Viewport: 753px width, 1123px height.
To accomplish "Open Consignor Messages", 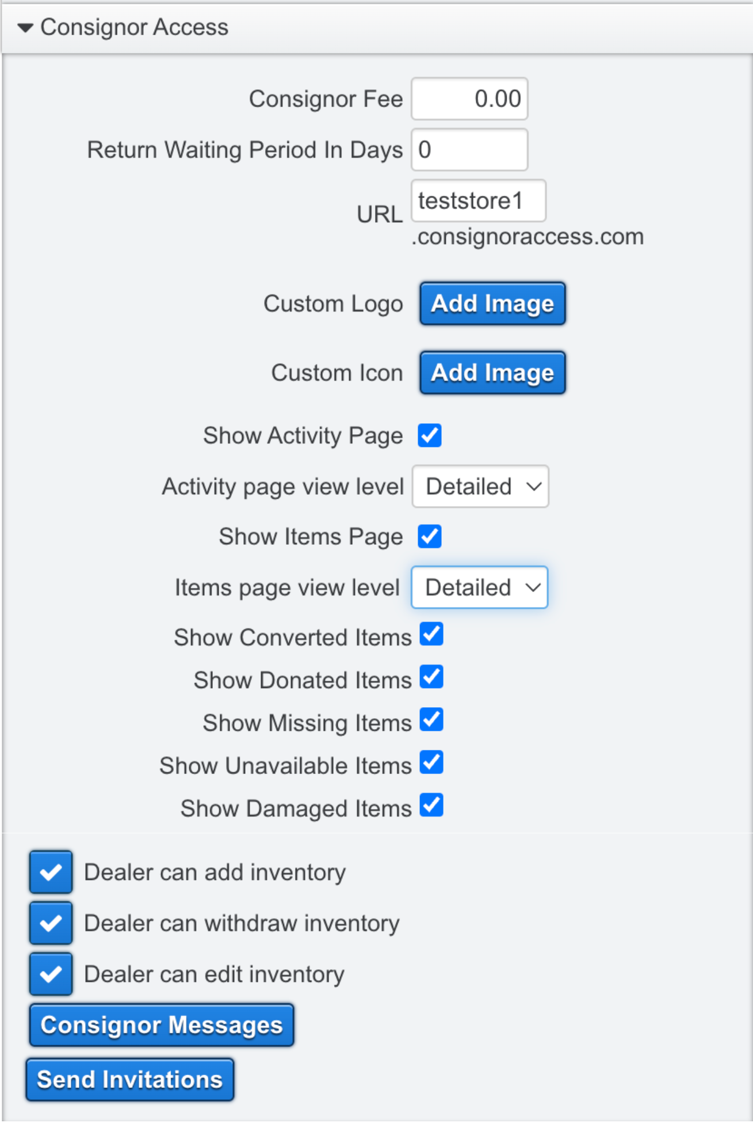I will click(x=162, y=1025).
